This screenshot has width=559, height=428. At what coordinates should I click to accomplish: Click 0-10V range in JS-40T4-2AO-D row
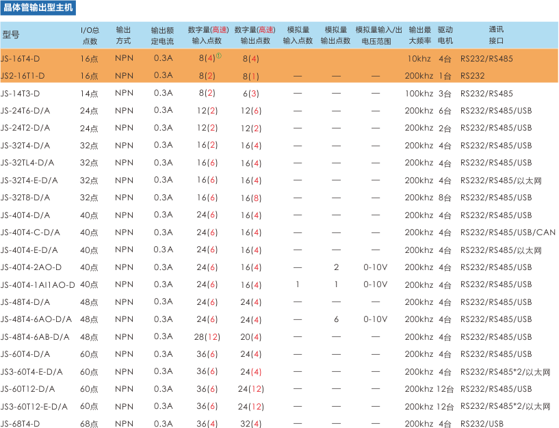point(376,267)
